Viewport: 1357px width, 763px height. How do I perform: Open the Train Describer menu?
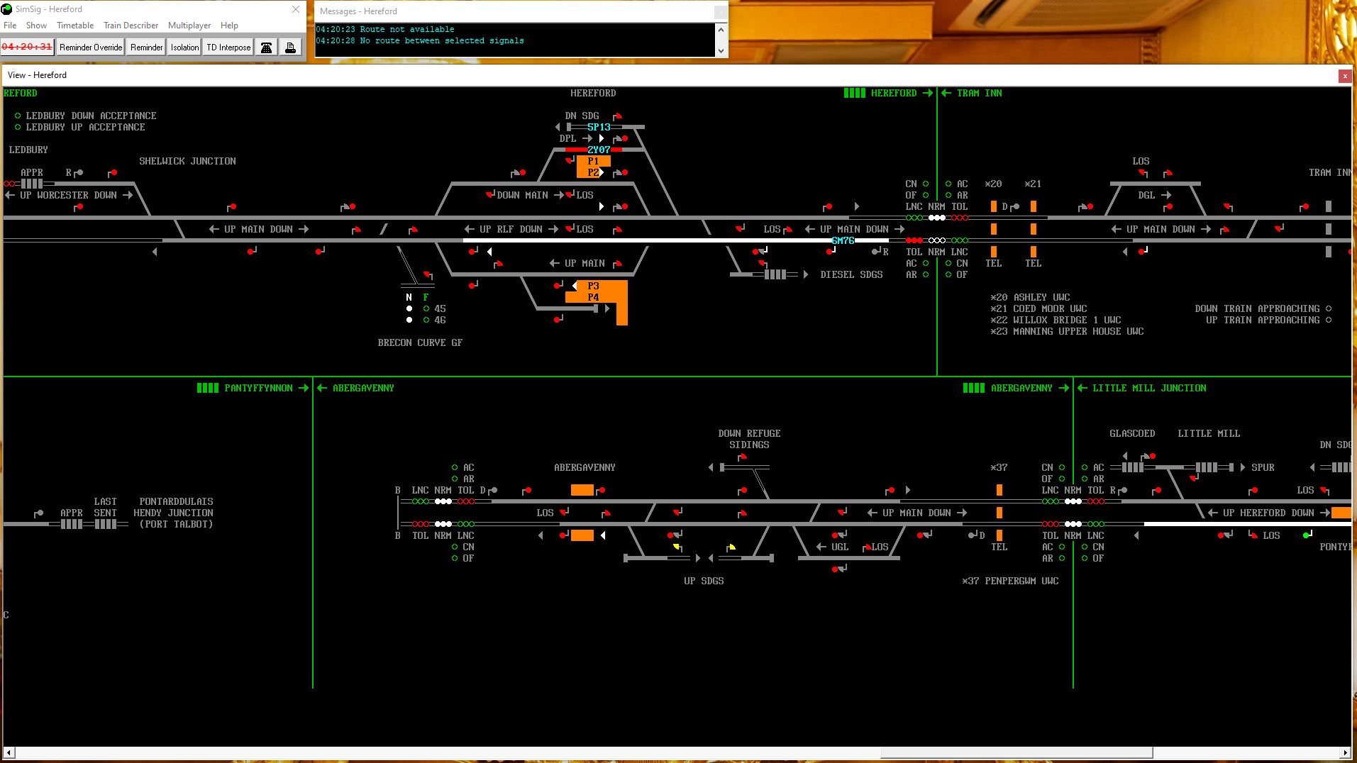(131, 25)
